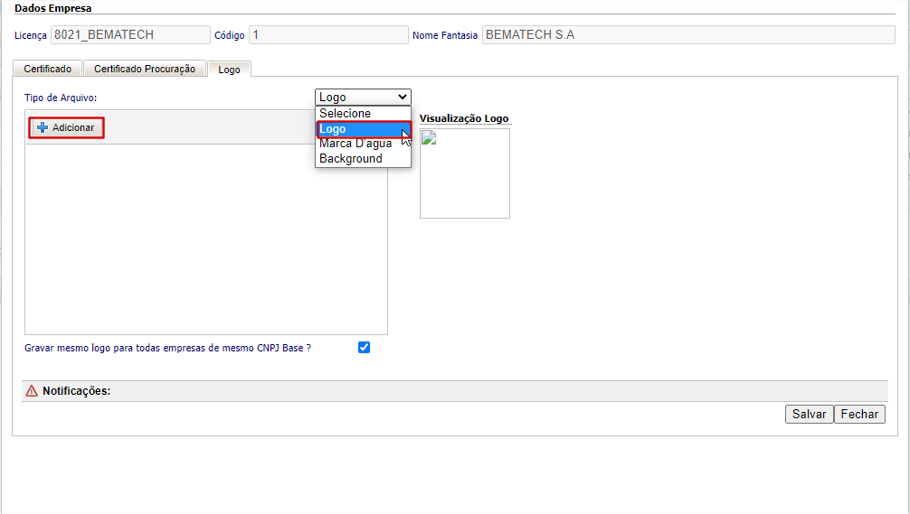910x514 pixels.
Task: Click the broken logo preview image
Action: click(429, 138)
